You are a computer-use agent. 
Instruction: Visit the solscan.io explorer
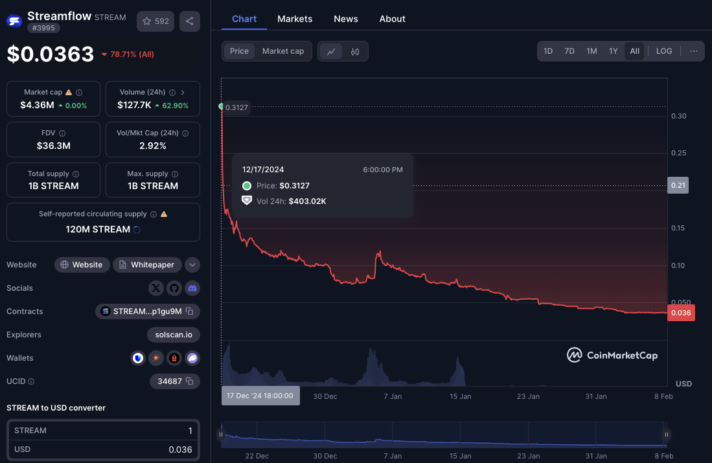[x=174, y=335]
